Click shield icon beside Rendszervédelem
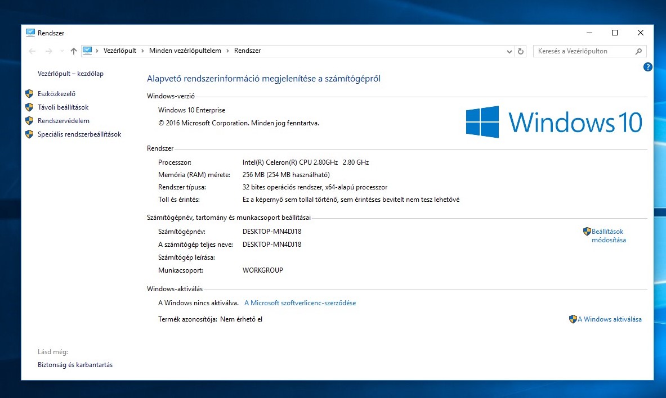The width and height of the screenshot is (666, 398). click(x=29, y=121)
